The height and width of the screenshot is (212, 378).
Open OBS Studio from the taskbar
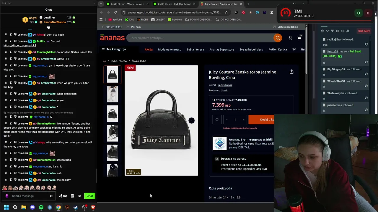coord(84,207)
